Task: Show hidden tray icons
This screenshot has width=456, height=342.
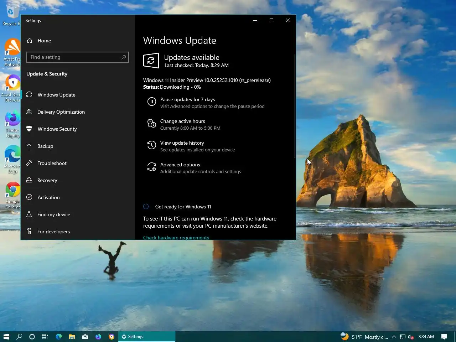Action: (x=394, y=337)
